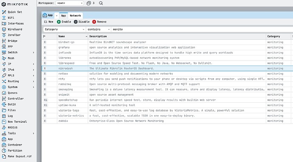Switch to the App tab

pos(64,16)
